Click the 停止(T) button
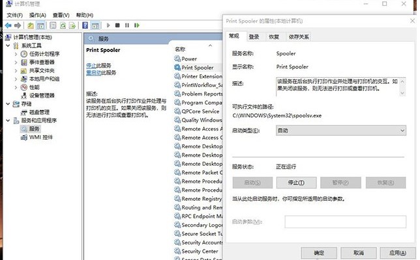The image size is (420, 260). pyautogui.click(x=296, y=183)
